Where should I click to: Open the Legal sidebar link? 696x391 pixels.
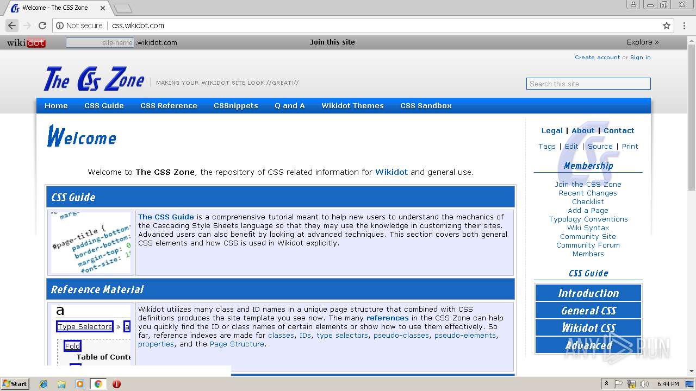[x=552, y=130]
